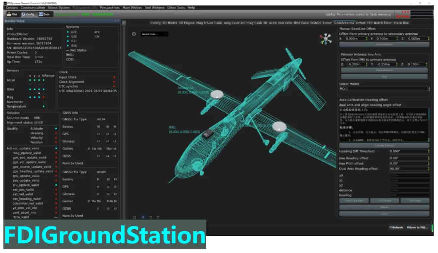This screenshot has height=253, width=438.
Task: Click the Dual Ants Heading offset stepper
Action: pos(428,169)
